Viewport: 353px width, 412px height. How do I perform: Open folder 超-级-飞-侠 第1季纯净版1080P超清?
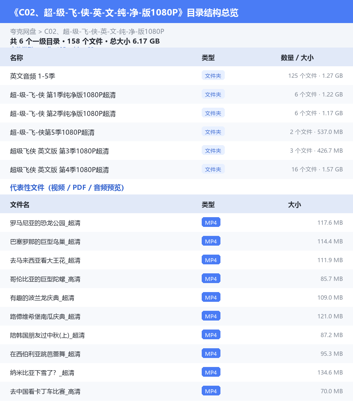click(176, 95)
